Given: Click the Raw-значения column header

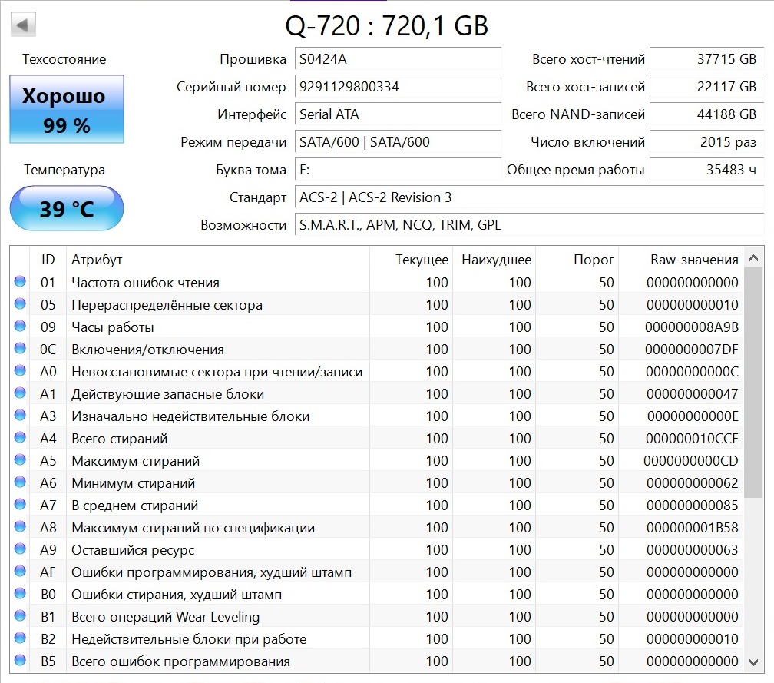Looking at the screenshot, I should point(680,259).
